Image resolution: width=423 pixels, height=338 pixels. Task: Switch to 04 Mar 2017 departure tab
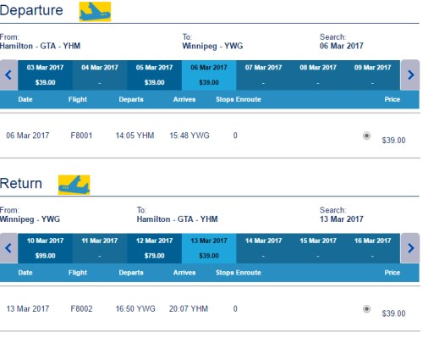point(100,75)
